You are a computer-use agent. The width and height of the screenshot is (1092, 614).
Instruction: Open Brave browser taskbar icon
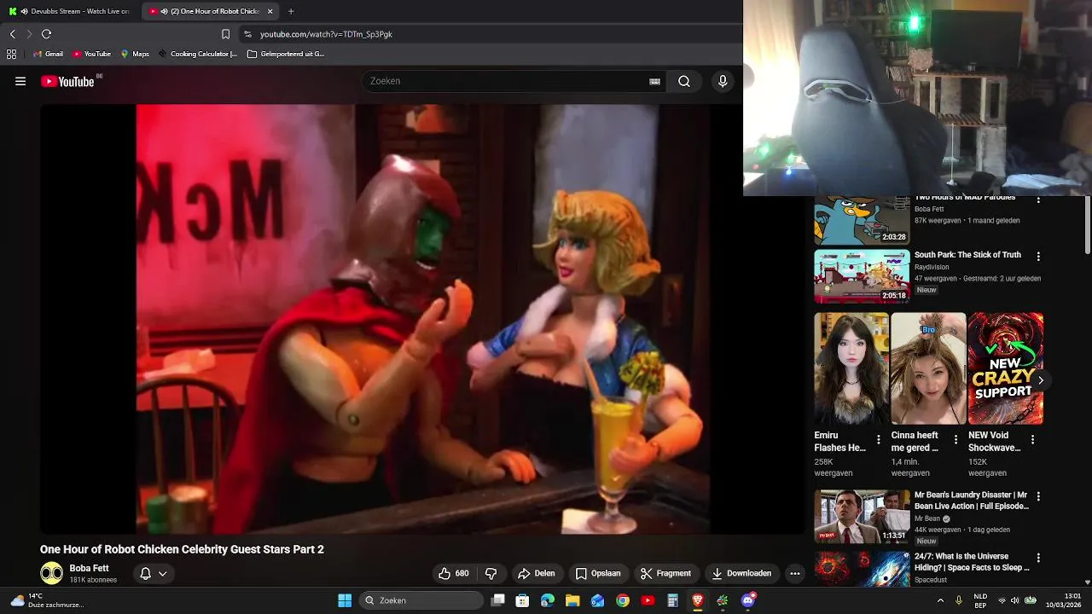point(698,600)
